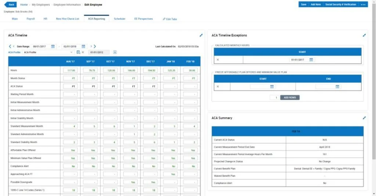Viewport: 376px width, 196px height.
Task: Open the three-dot more actions menu
Action: (363, 4)
